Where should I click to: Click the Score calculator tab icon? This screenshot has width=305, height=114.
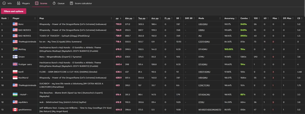71,4
